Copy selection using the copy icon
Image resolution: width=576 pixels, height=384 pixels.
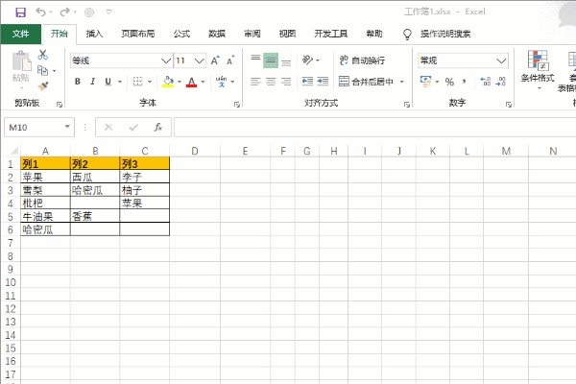[x=43, y=70]
